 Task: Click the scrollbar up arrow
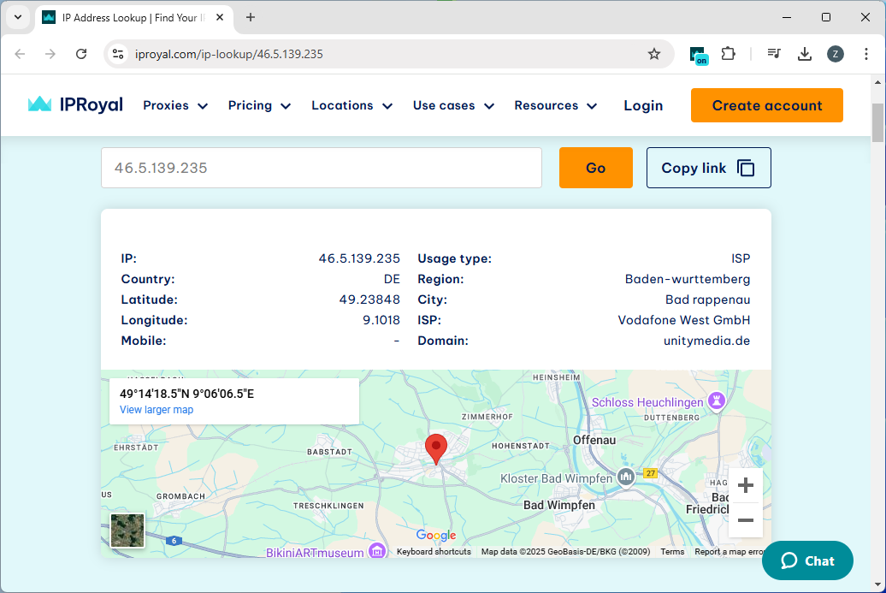877,82
